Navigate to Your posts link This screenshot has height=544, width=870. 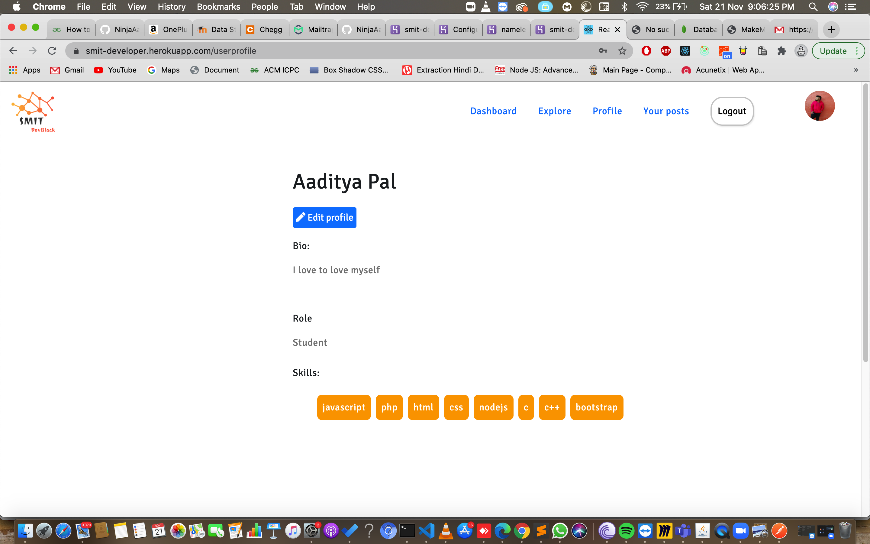click(x=666, y=111)
